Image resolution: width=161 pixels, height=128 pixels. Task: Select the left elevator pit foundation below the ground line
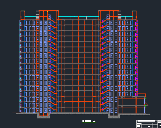pos(43,116)
